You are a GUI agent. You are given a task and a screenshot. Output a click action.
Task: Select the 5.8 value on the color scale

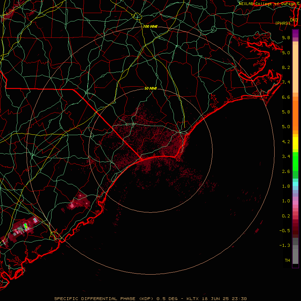coord(286,112)
